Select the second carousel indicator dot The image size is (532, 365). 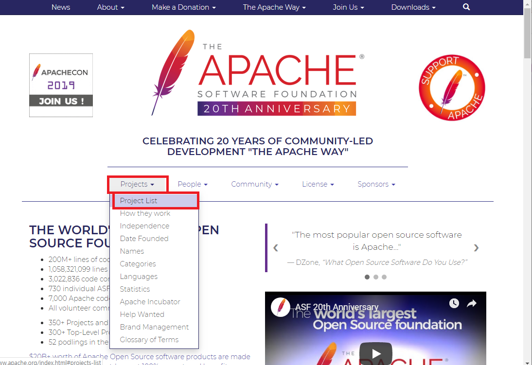[x=375, y=277]
